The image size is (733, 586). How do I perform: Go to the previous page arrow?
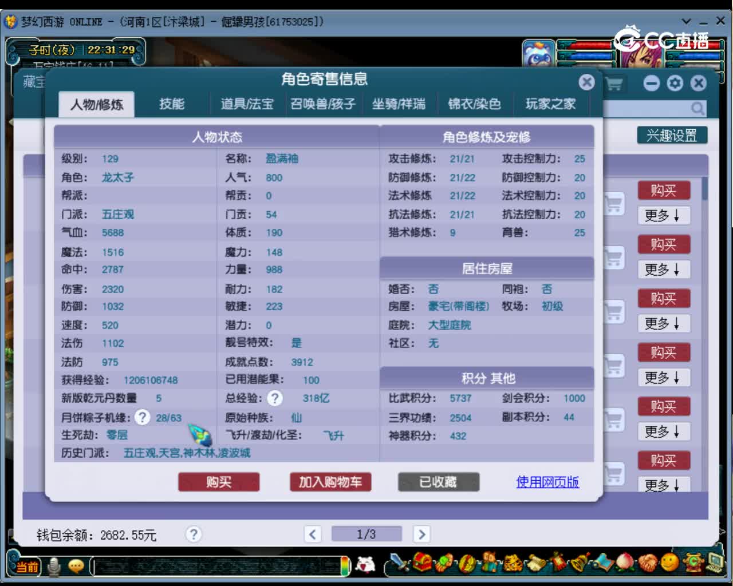(x=313, y=534)
